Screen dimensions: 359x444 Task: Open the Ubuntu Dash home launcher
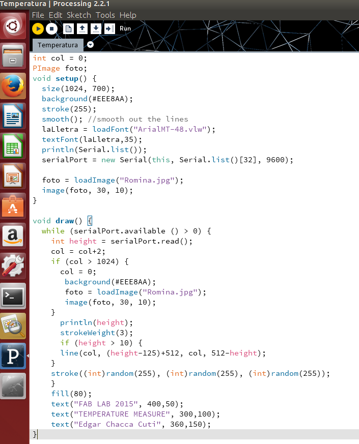tap(13, 26)
